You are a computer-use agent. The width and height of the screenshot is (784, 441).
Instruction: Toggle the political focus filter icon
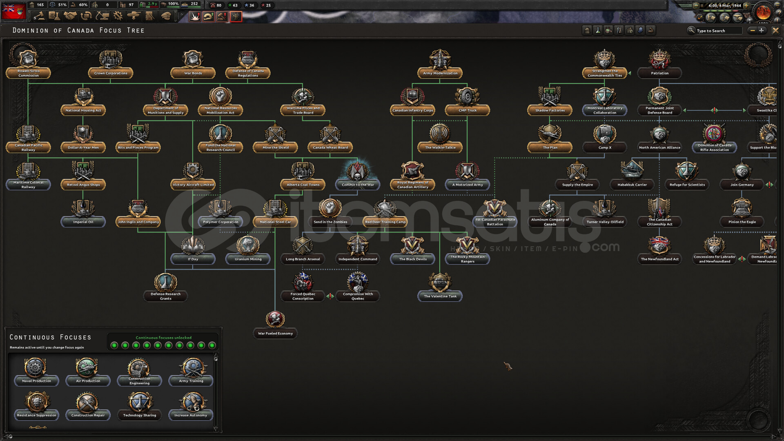[x=587, y=31]
